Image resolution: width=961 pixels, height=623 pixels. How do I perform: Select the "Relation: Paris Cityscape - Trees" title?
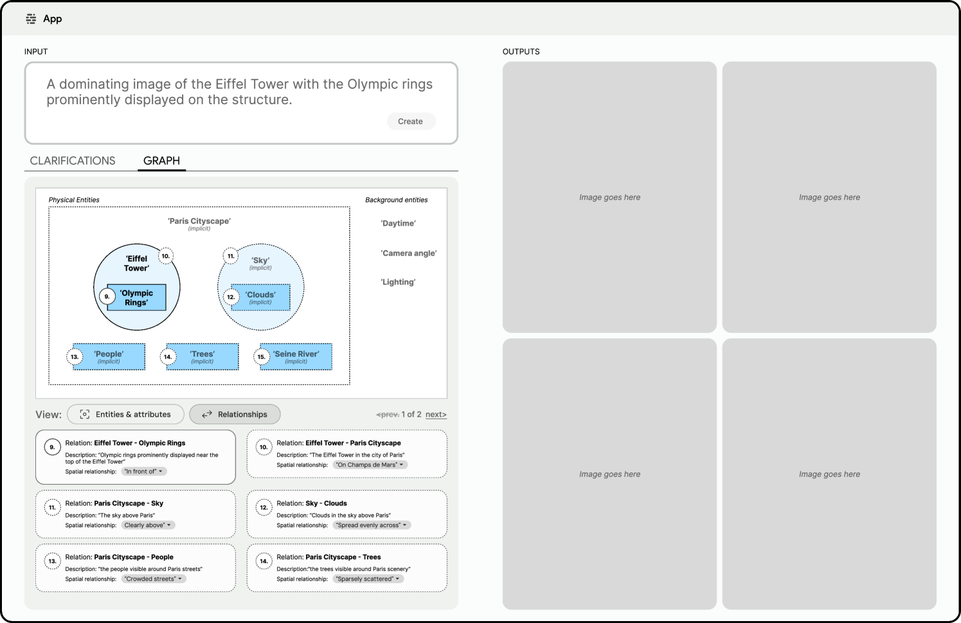[329, 557]
